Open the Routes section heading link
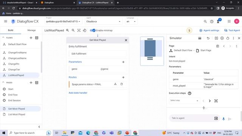 point(73,77)
